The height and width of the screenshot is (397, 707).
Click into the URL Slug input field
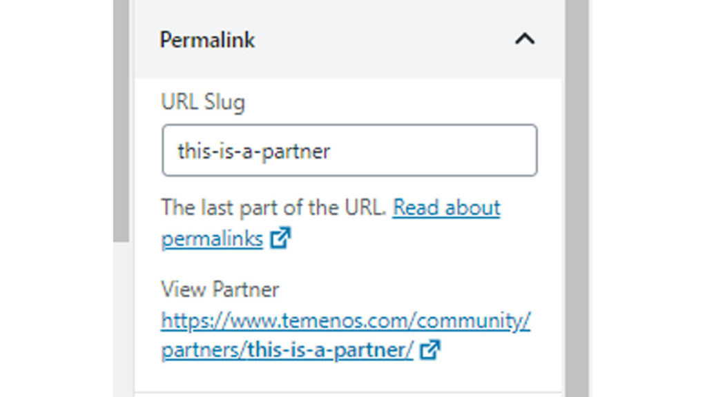pyautogui.click(x=349, y=150)
